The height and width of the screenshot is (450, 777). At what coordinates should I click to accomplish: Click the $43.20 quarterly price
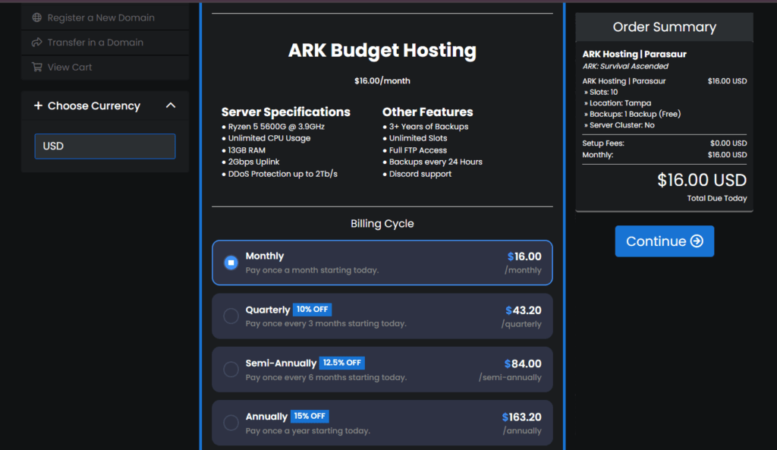click(x=524, y=310)
